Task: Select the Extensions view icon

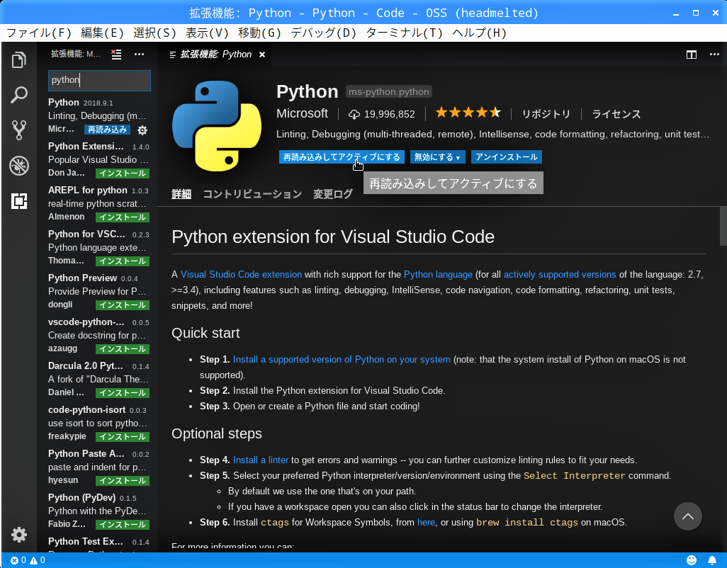Action: [19, 201]
